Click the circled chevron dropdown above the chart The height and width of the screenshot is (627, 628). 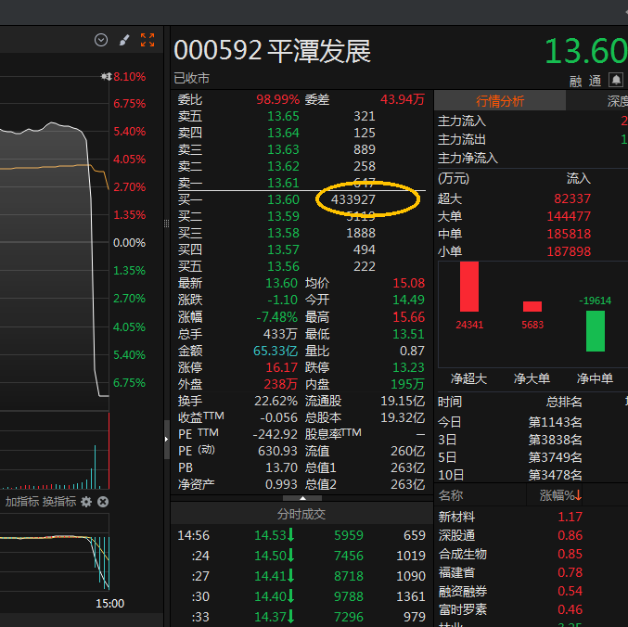tap(101, 40)
